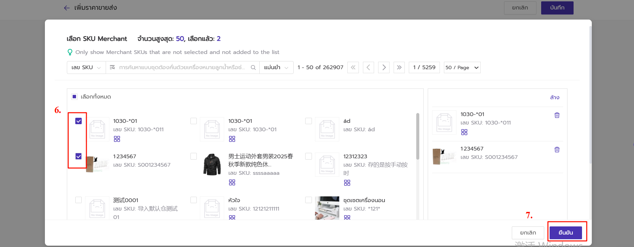Check the black jacket product checkbox
The height and width of the screenshot is (247, 634).
click(193, 156)
